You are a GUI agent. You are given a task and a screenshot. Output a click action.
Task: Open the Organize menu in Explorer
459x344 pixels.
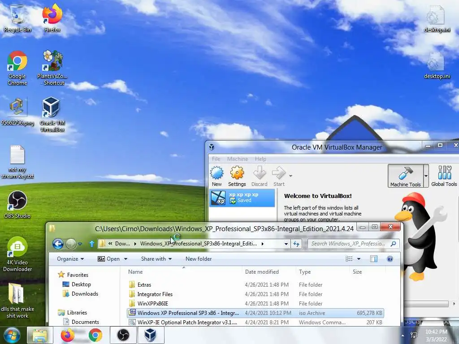[x=70, y=259]
